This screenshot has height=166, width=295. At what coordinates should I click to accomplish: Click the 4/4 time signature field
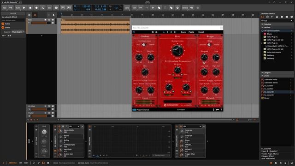tap(88, 9)
